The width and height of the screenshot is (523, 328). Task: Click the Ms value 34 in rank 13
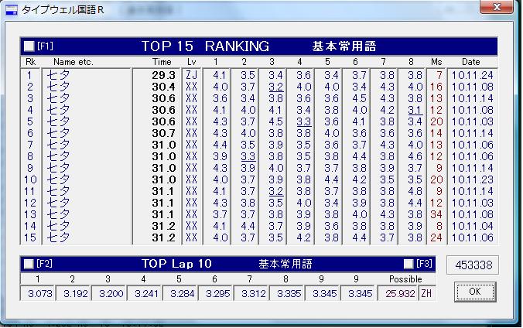436,214
